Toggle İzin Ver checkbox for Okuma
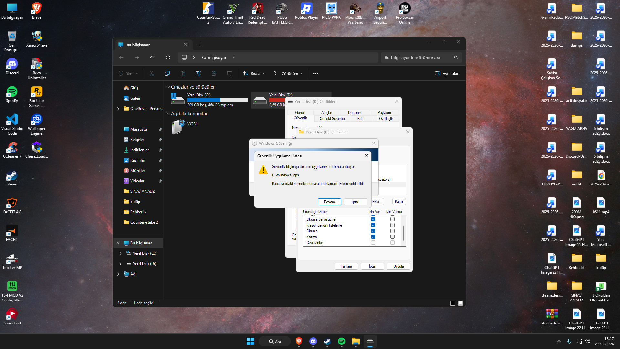This screenshot has height=349, width=620. [373, 231]
